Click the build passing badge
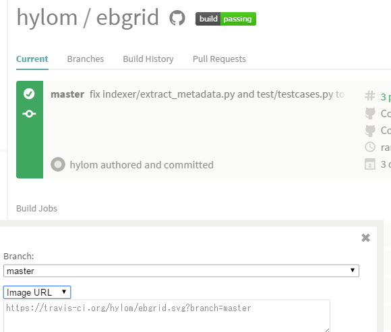Screen dimensions: 391x332 tap(226, 19)
